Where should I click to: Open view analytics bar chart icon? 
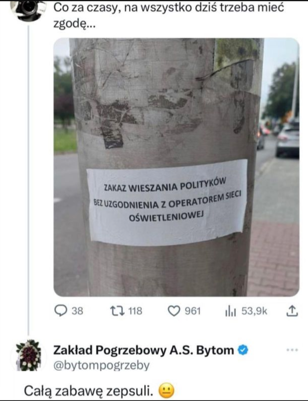coord(230,311)
